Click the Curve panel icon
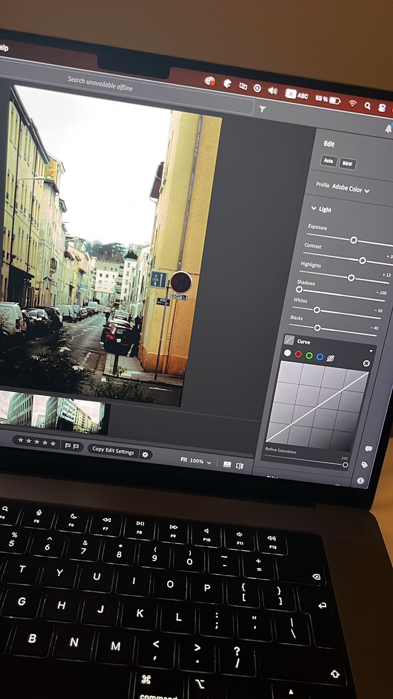Viewport: 393px width, 699px height. pyautogui.click(x=288, y=340)
